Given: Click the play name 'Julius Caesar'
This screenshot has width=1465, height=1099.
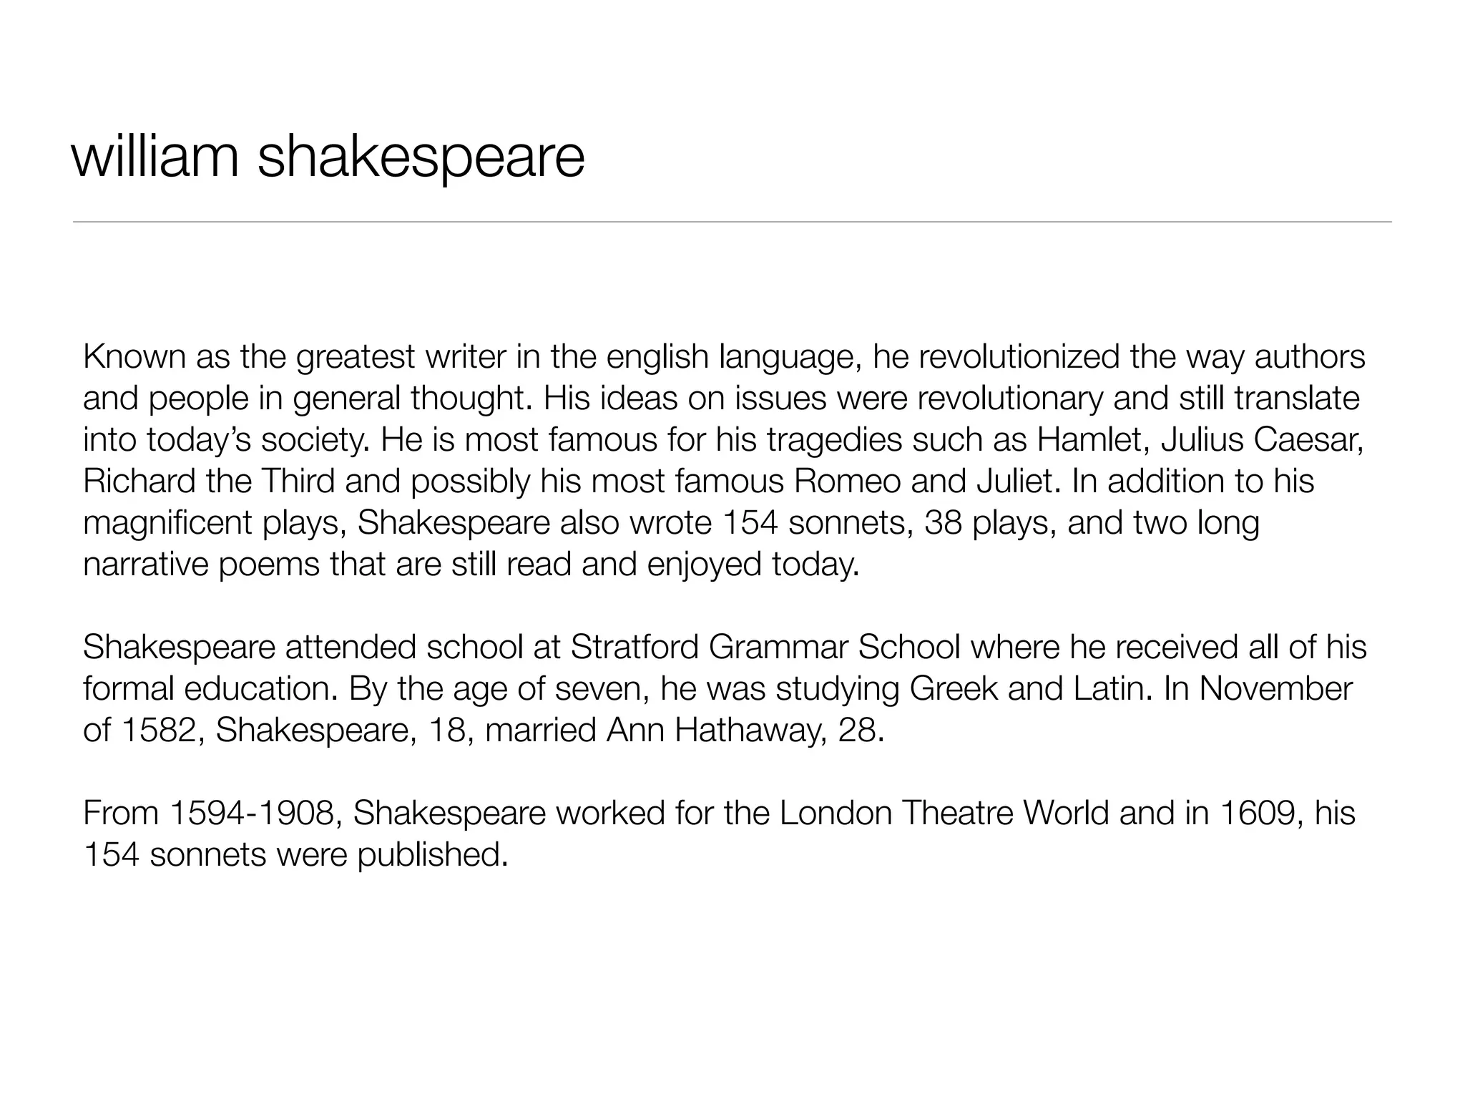Looking at the screenshot, I should point(1262,440).
